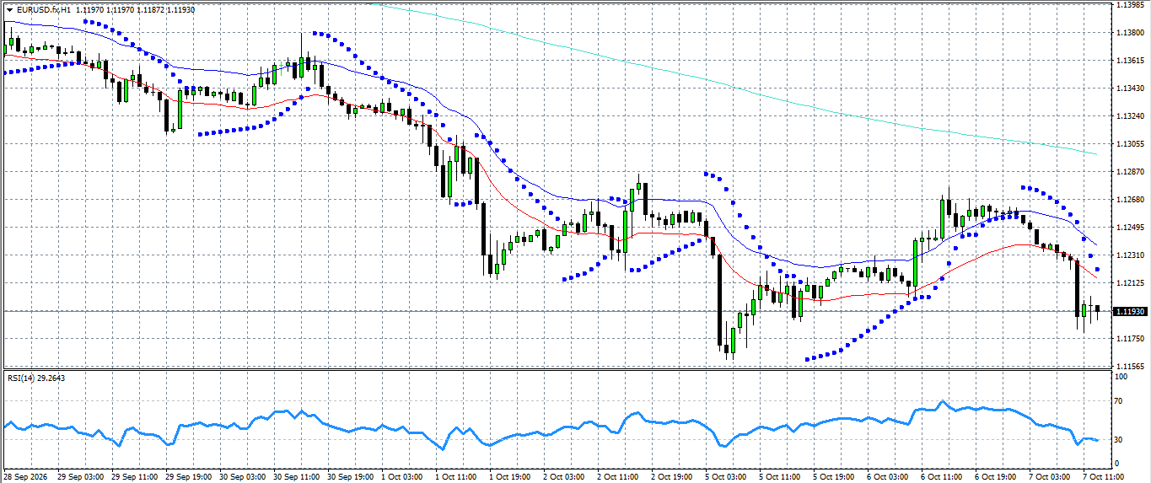1151x483 pixels.
Task: Click the 1.13615 price scale label
Action: (x=1130, y=61)
